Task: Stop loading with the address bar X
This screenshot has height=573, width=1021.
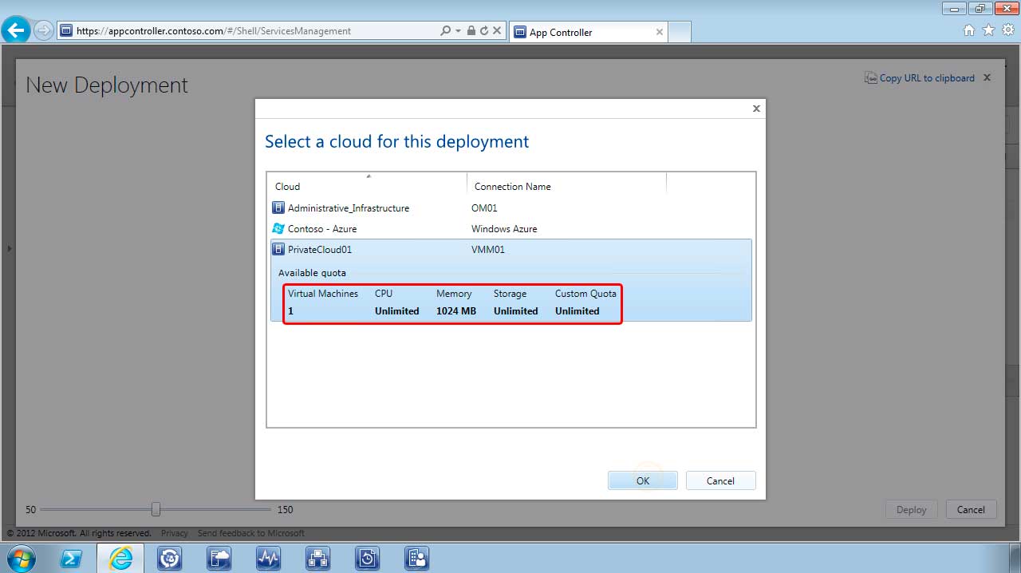Action: click(497, 30)
